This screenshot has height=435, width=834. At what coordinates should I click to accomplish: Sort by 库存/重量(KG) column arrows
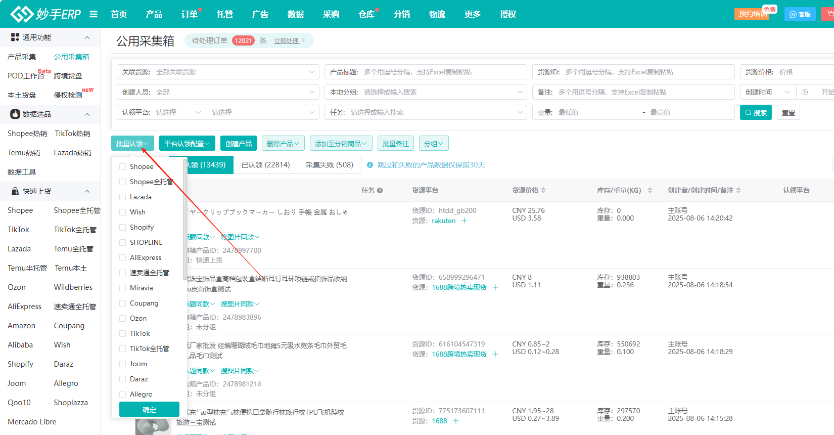click(x=650, y=191)
